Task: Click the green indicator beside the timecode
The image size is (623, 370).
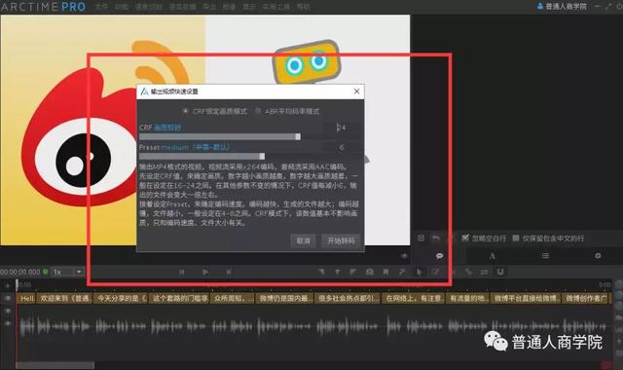Action: (46, 272)
